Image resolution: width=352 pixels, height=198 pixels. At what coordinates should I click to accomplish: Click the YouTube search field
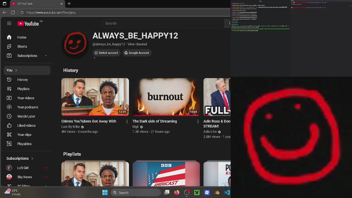tap(163, 23)
